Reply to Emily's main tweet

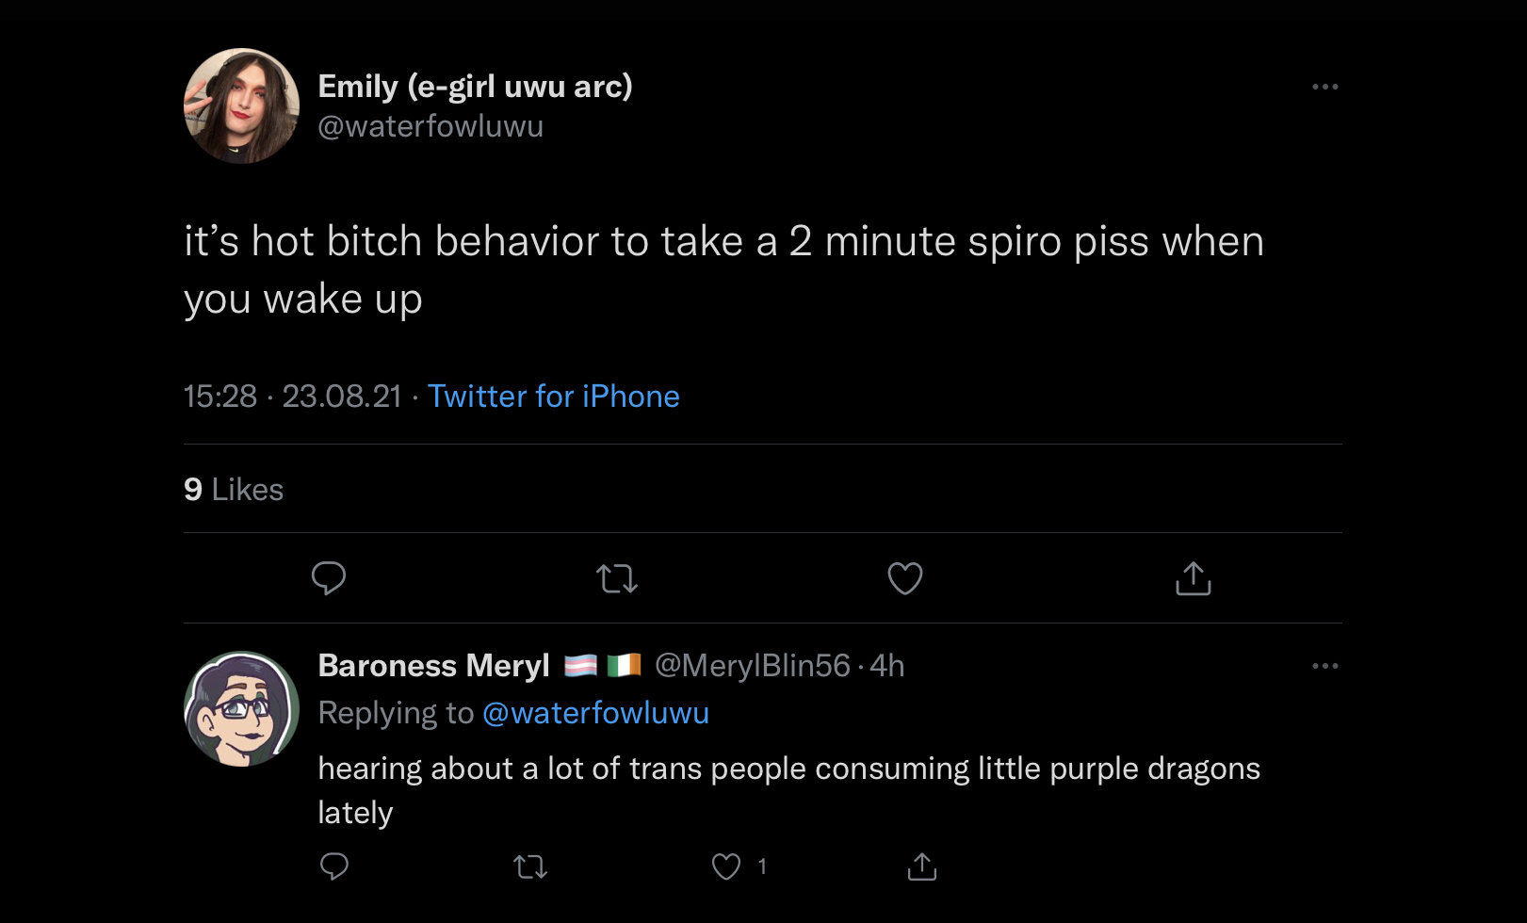(329, 578)
